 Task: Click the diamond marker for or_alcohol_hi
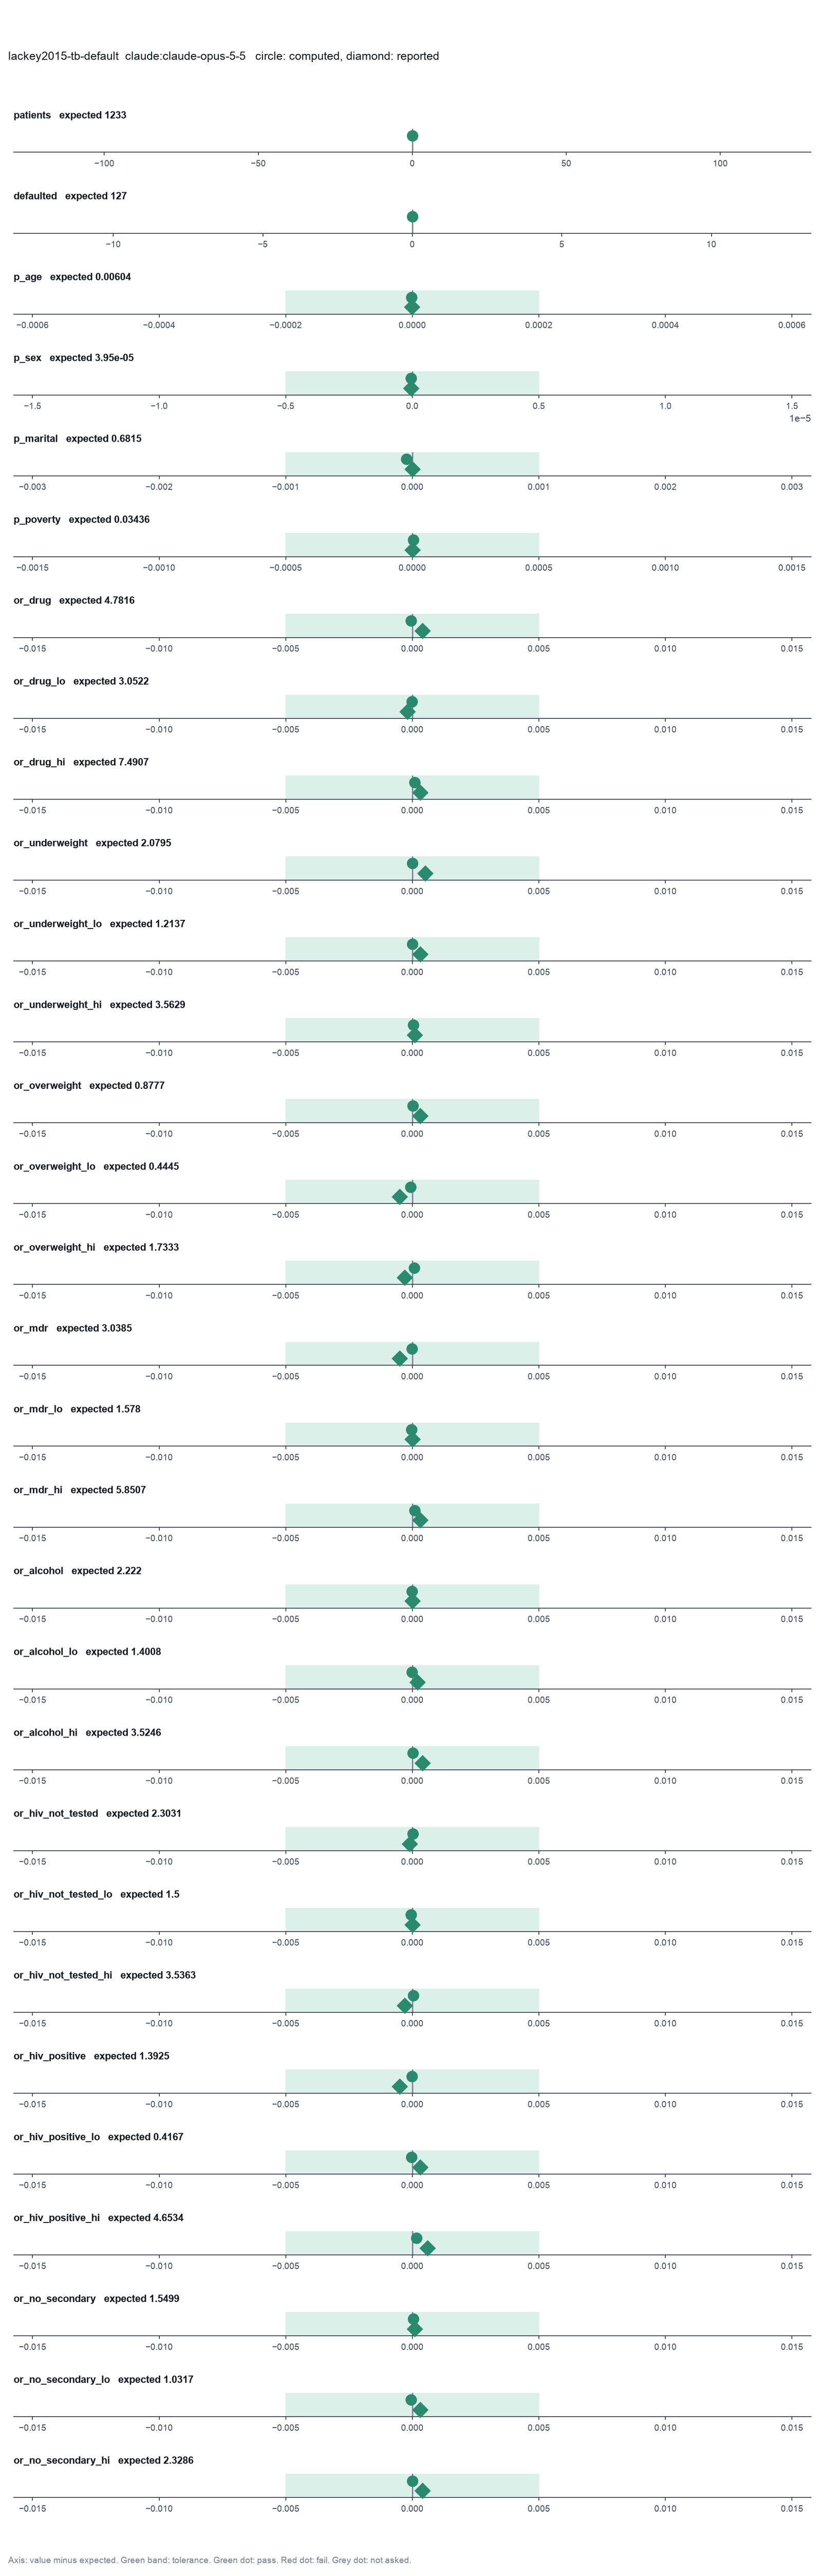(423, 1763)
